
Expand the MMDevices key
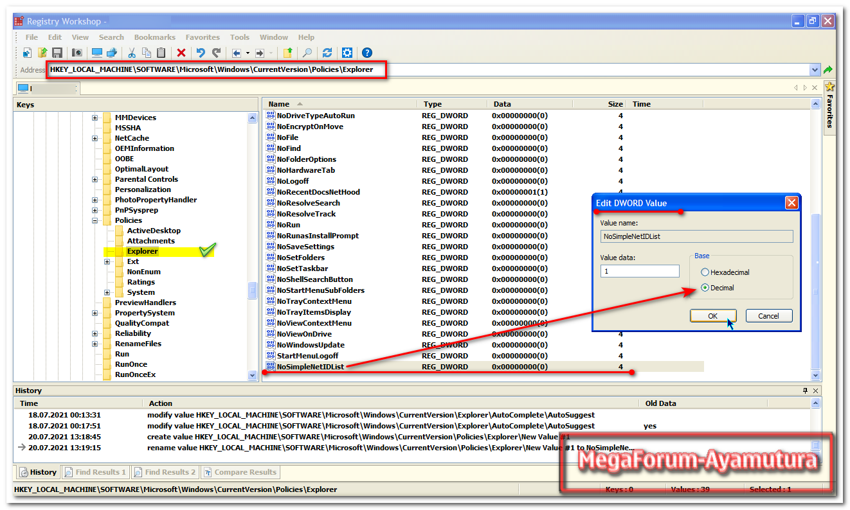(95, 118)
